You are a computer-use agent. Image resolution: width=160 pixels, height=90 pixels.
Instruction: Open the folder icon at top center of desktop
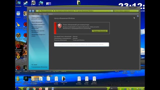pyautogui.click(x=79, y=3)
